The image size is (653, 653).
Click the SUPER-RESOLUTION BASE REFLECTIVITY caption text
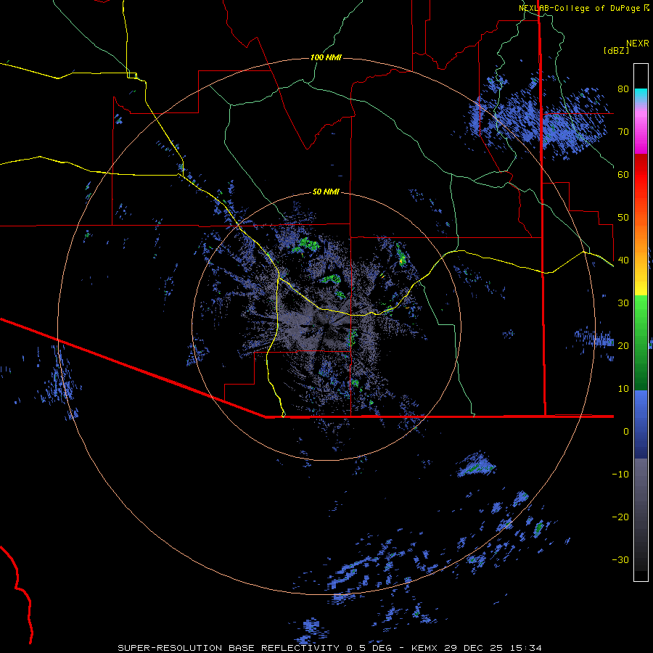[227, 648]
